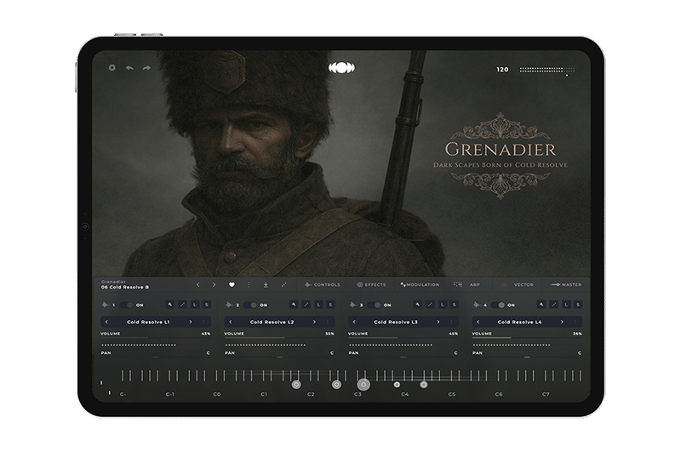The height and width of the screenshot is (451, 681).
Task: Open the preset options three-dot menu
Action: click(249, 284)
